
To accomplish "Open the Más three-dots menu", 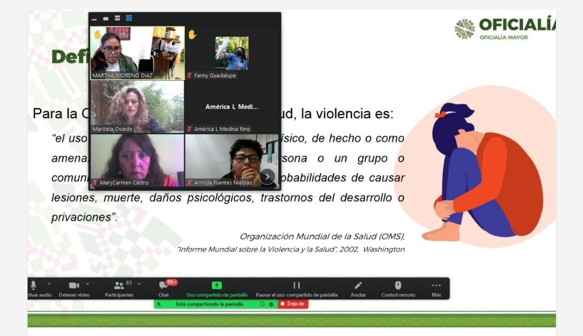I will [436, 285].
